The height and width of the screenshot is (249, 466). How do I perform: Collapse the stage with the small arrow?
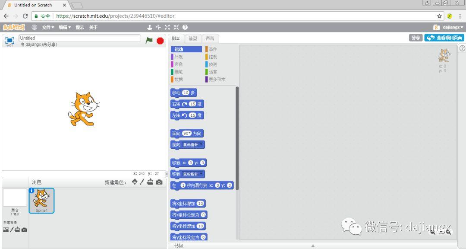167,174
